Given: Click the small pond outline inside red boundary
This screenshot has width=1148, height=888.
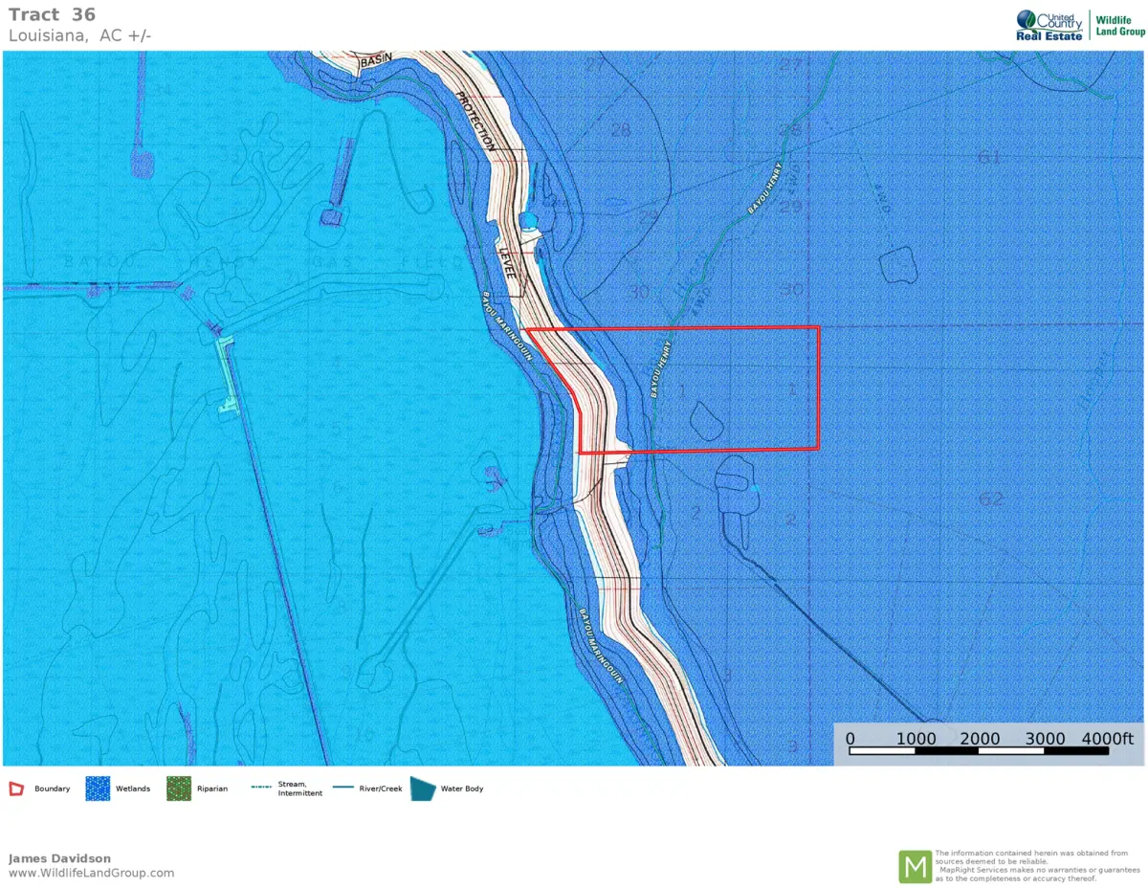Looking at the screenshot, I should 706,420.
